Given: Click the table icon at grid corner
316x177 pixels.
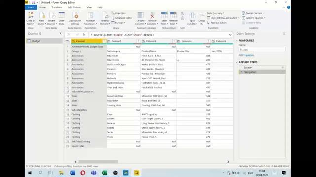Looking at the screenshot, I should (68, 41).
